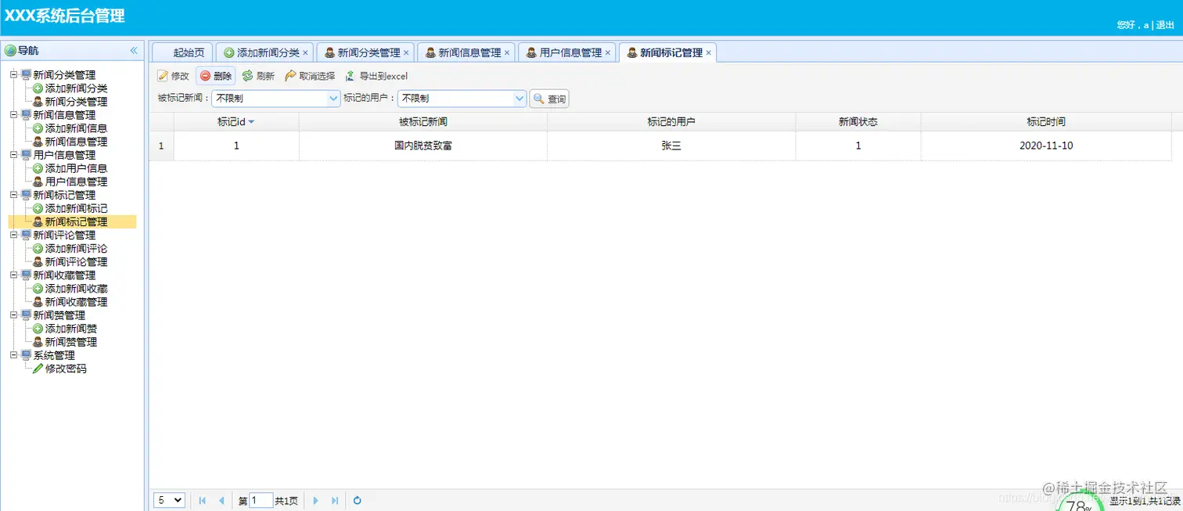Go to next page pagination icon
Viewport: 1183px width, 511px height.
click(316, 501)
